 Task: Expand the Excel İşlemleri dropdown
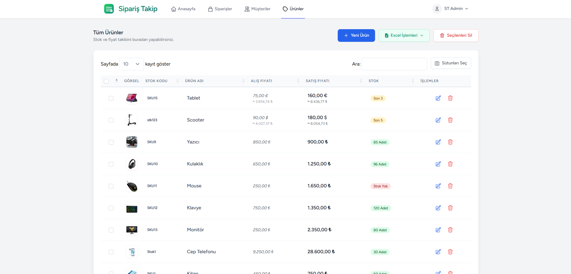coord(404,35)
